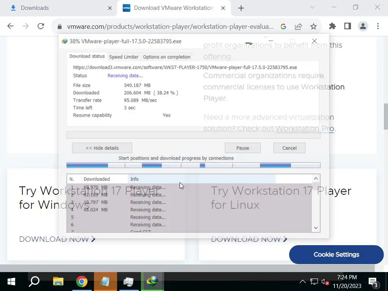The image size is (388, 291).
Task: Open the Options on completion tab
Action: pyautogui.click(x=167, y=57)
